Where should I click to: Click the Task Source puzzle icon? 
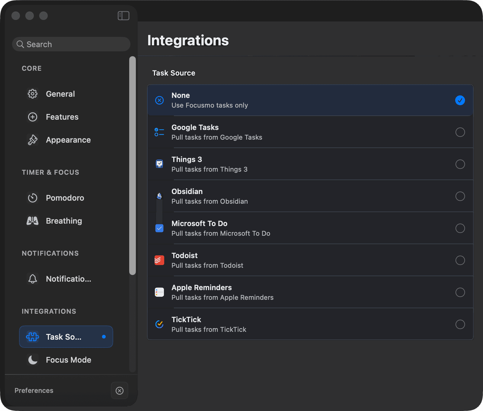(33, 337)
